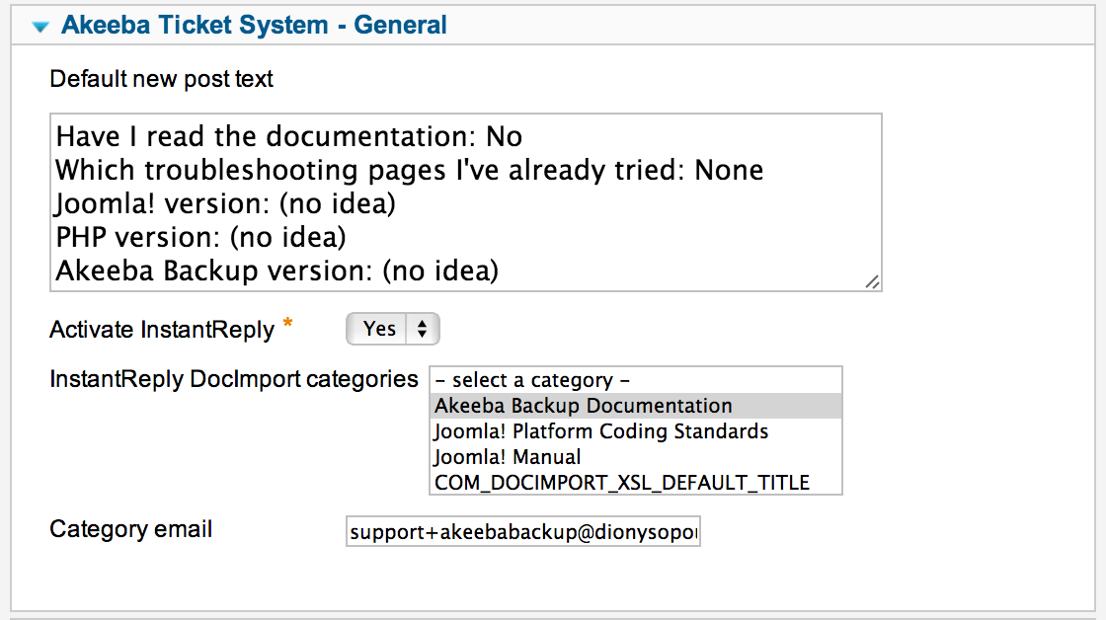Focus the Category email input field
1106x620 pixels.
point(522,531)
